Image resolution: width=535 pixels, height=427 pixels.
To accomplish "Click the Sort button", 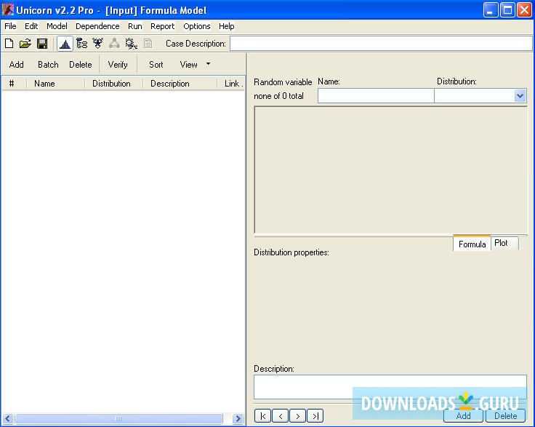I will 156,65.
